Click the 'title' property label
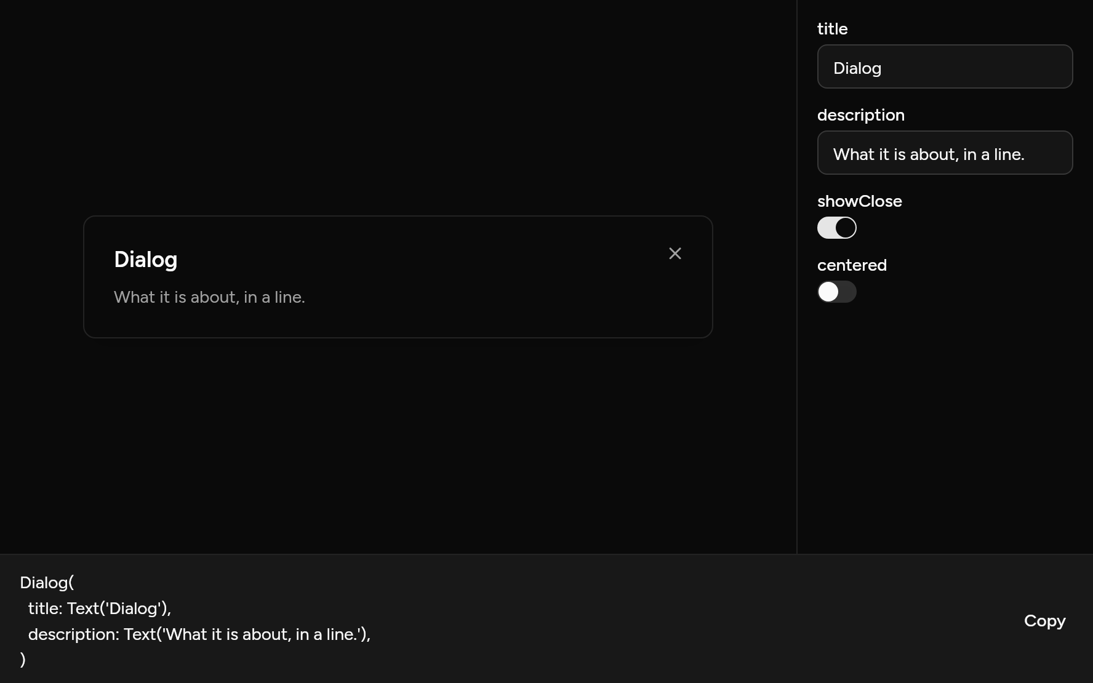Viewport: 1093px width, 683px height. coord(832,29)
